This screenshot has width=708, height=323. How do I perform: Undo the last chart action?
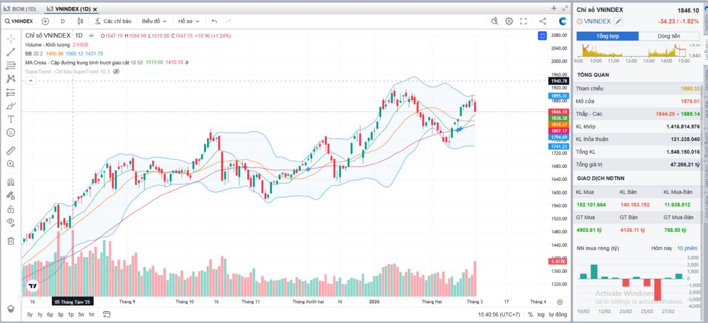214,21
